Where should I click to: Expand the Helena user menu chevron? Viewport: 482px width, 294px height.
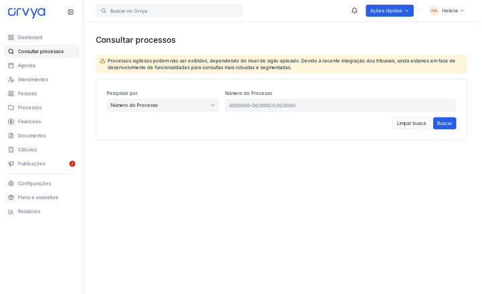pyautogui.click(x=462, y=11)
